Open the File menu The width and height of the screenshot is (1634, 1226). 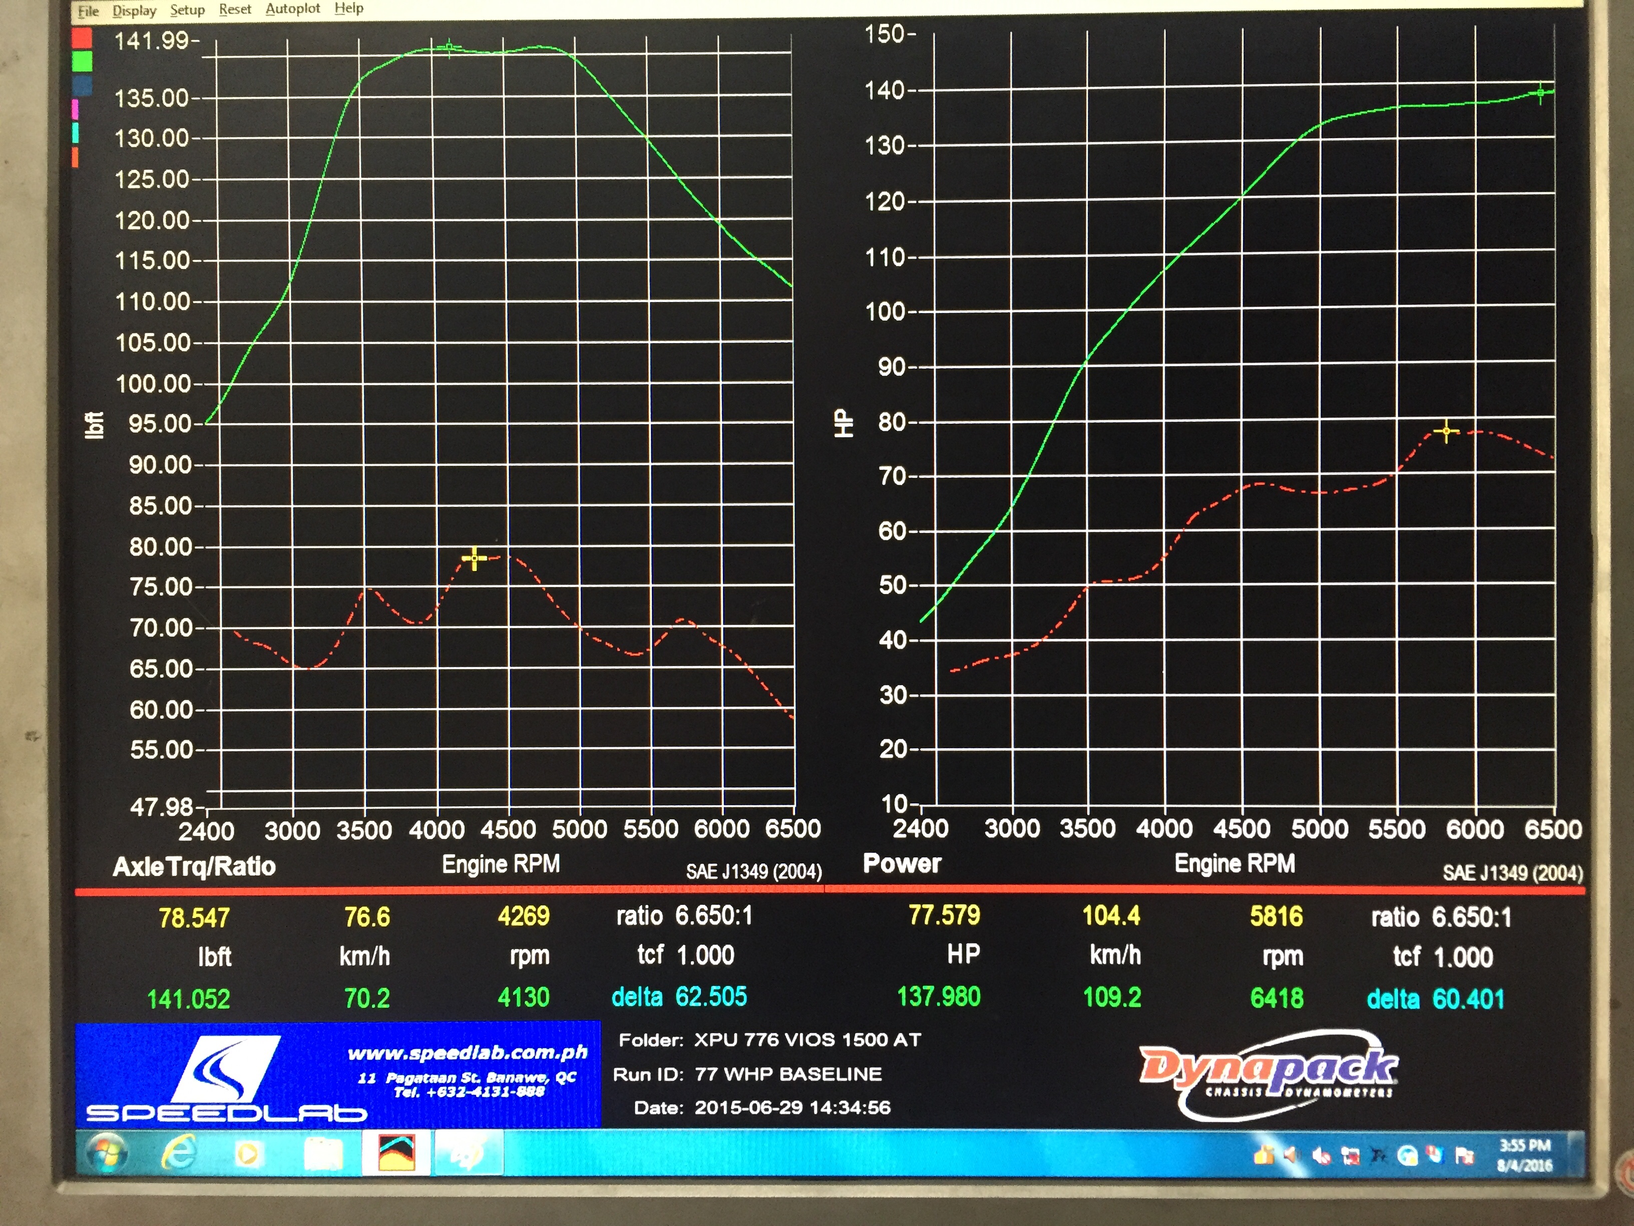click(x=88, y=11)
